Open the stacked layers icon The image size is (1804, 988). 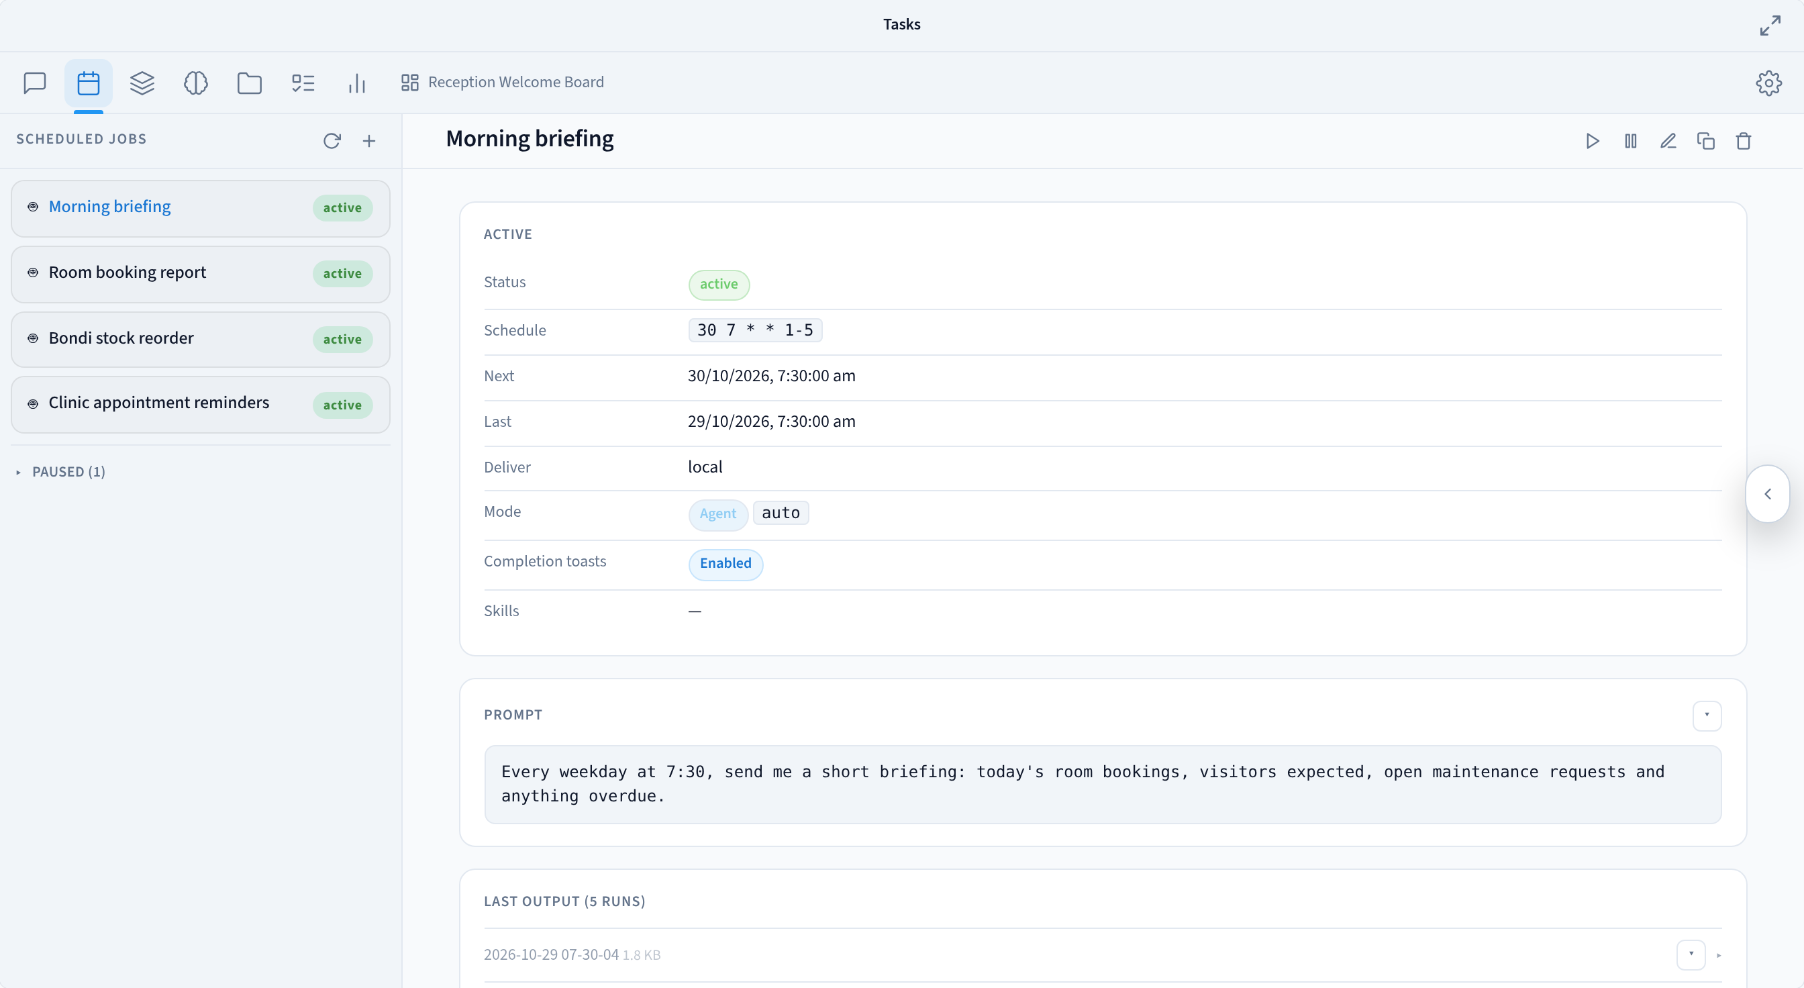point(142,83)
